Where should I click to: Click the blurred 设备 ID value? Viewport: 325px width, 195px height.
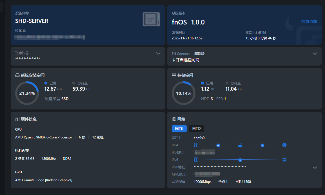50,37
